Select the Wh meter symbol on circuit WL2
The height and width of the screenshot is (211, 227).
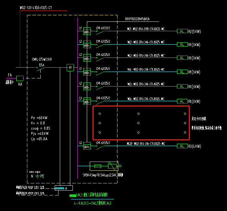87,44
